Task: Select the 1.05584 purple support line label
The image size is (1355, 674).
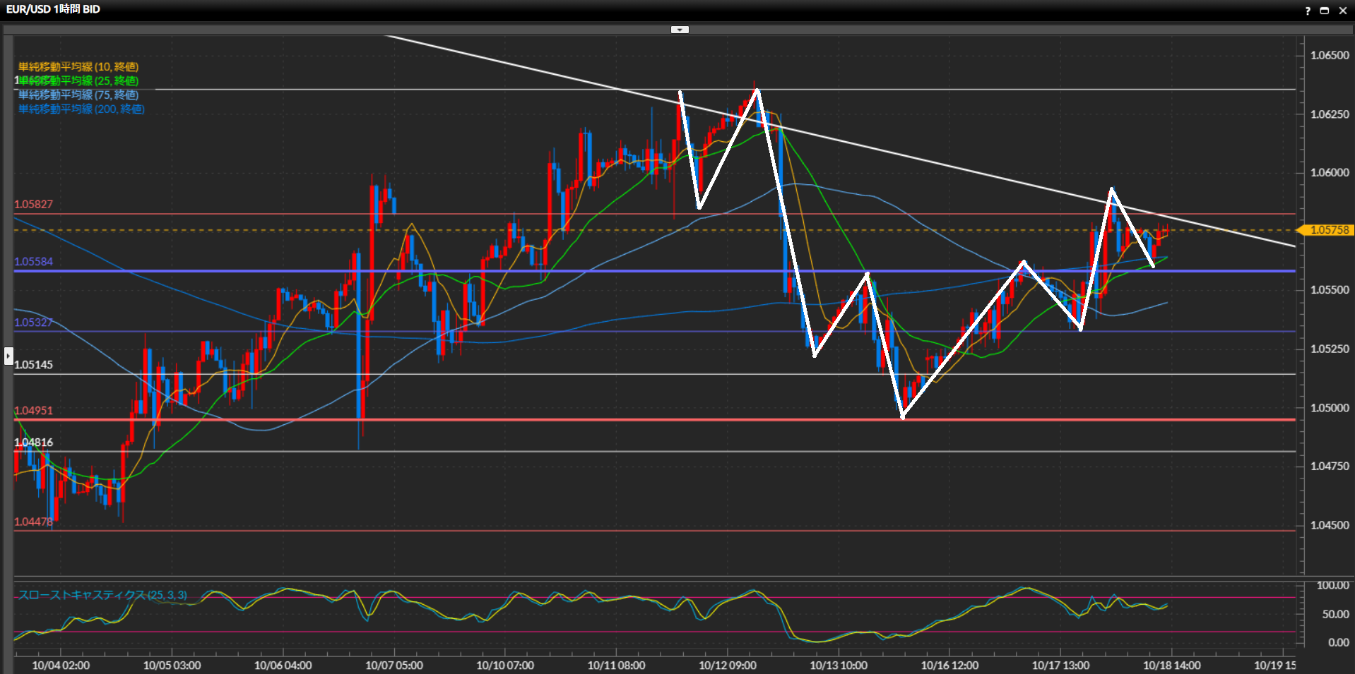Action: click(33, 262)
